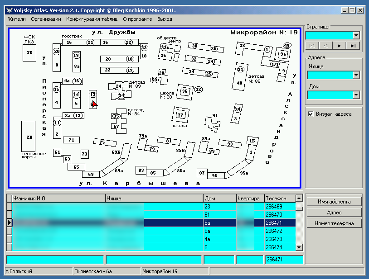The image size is (369, 279).
Task: Go to the first page button
Action: (312, 45)
